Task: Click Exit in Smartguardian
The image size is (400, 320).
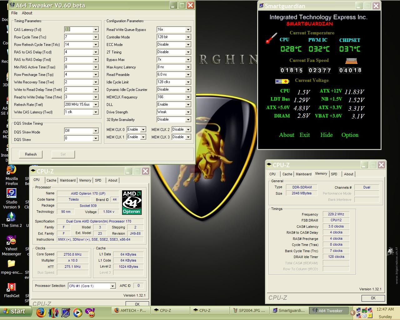Action: 305,135
